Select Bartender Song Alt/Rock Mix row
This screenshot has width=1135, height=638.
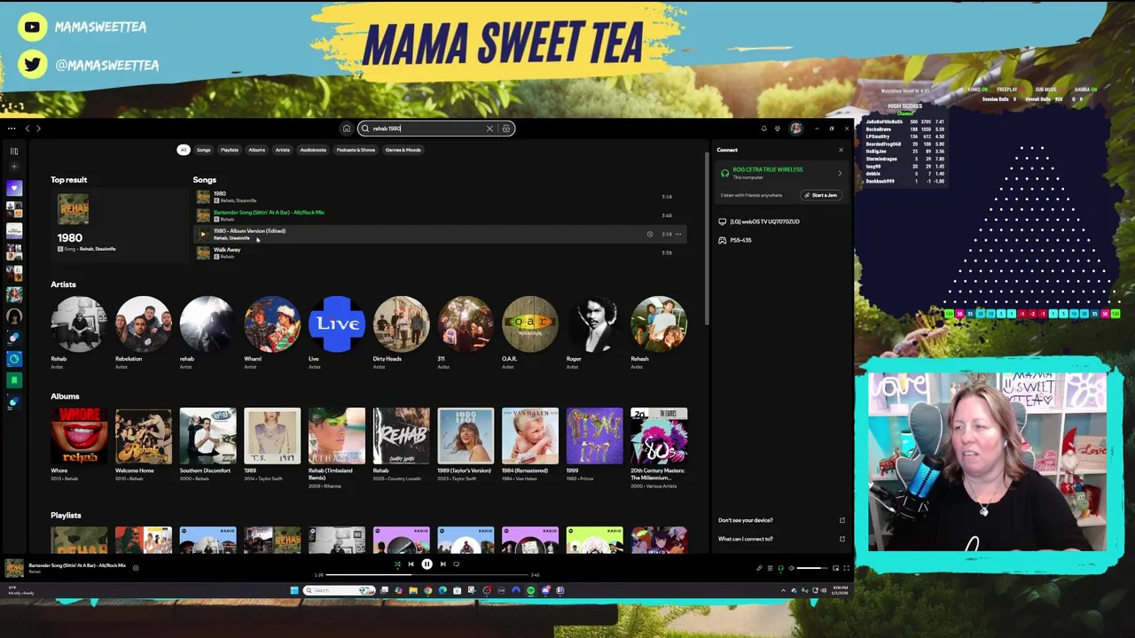pos(440,215)
